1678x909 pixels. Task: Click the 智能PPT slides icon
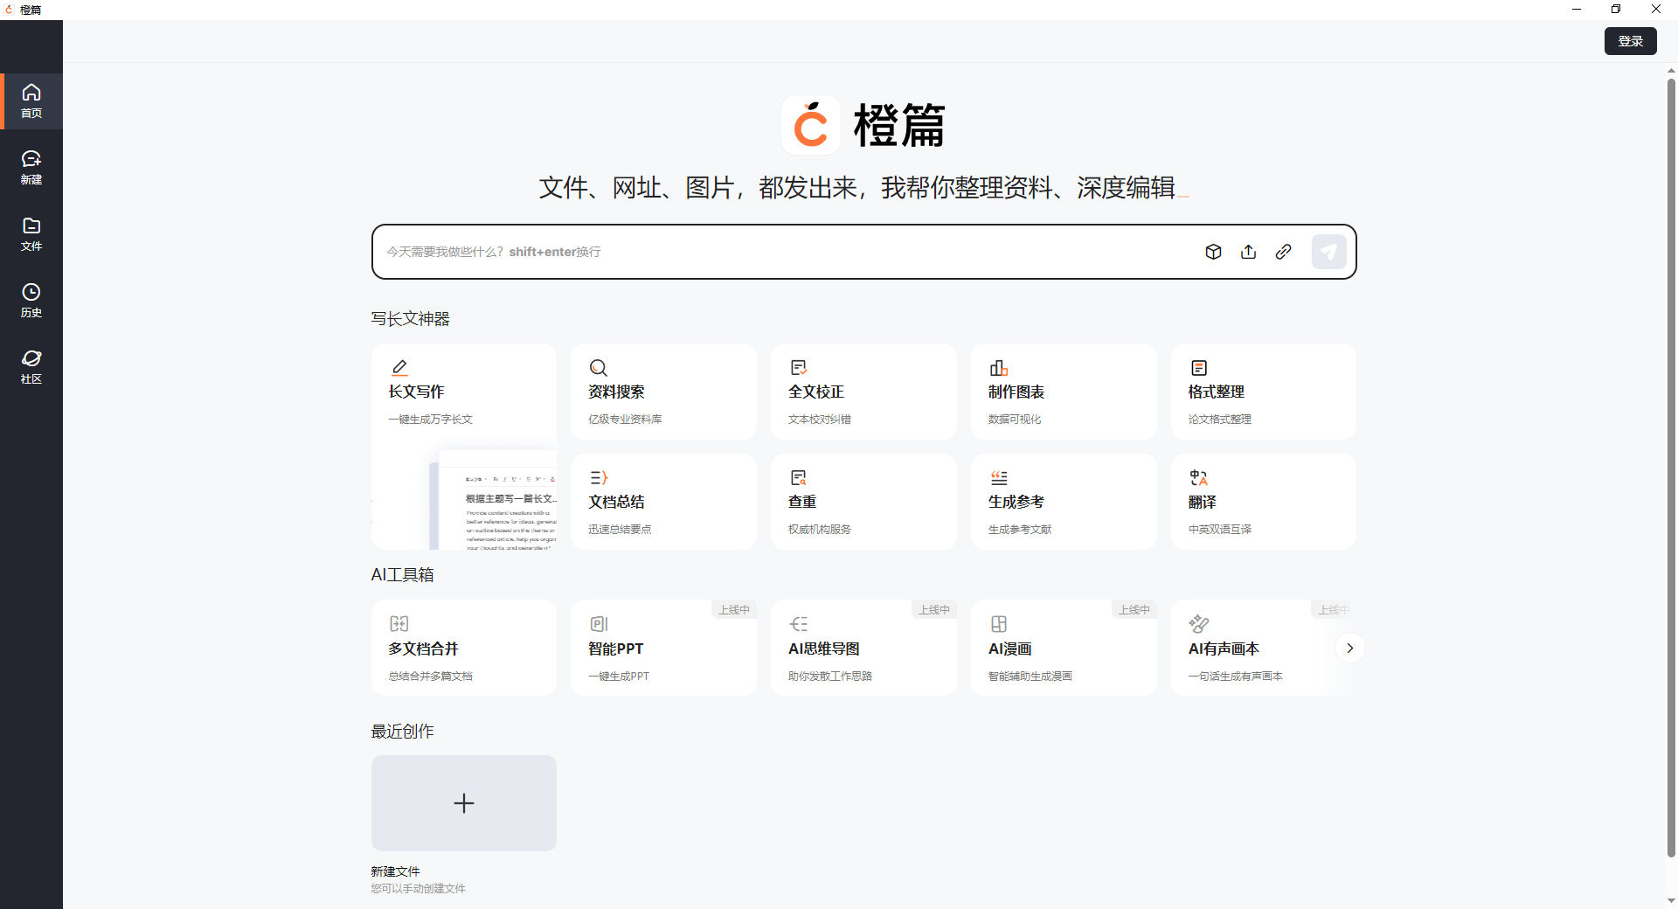(x=599, y=624)
